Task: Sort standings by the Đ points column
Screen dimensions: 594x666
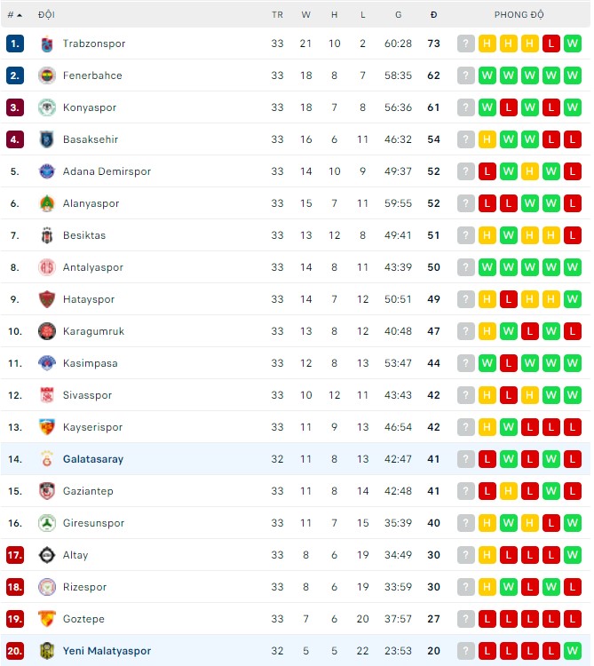Action: (x=433, y=15)
